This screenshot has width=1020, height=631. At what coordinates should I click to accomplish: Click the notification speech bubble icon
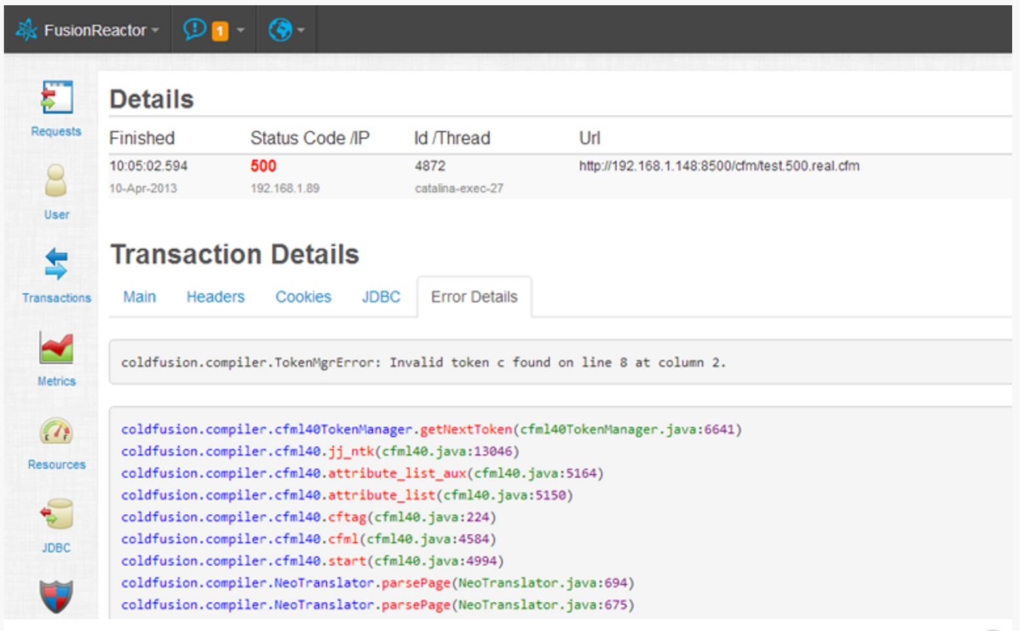[x=194, y=29]
